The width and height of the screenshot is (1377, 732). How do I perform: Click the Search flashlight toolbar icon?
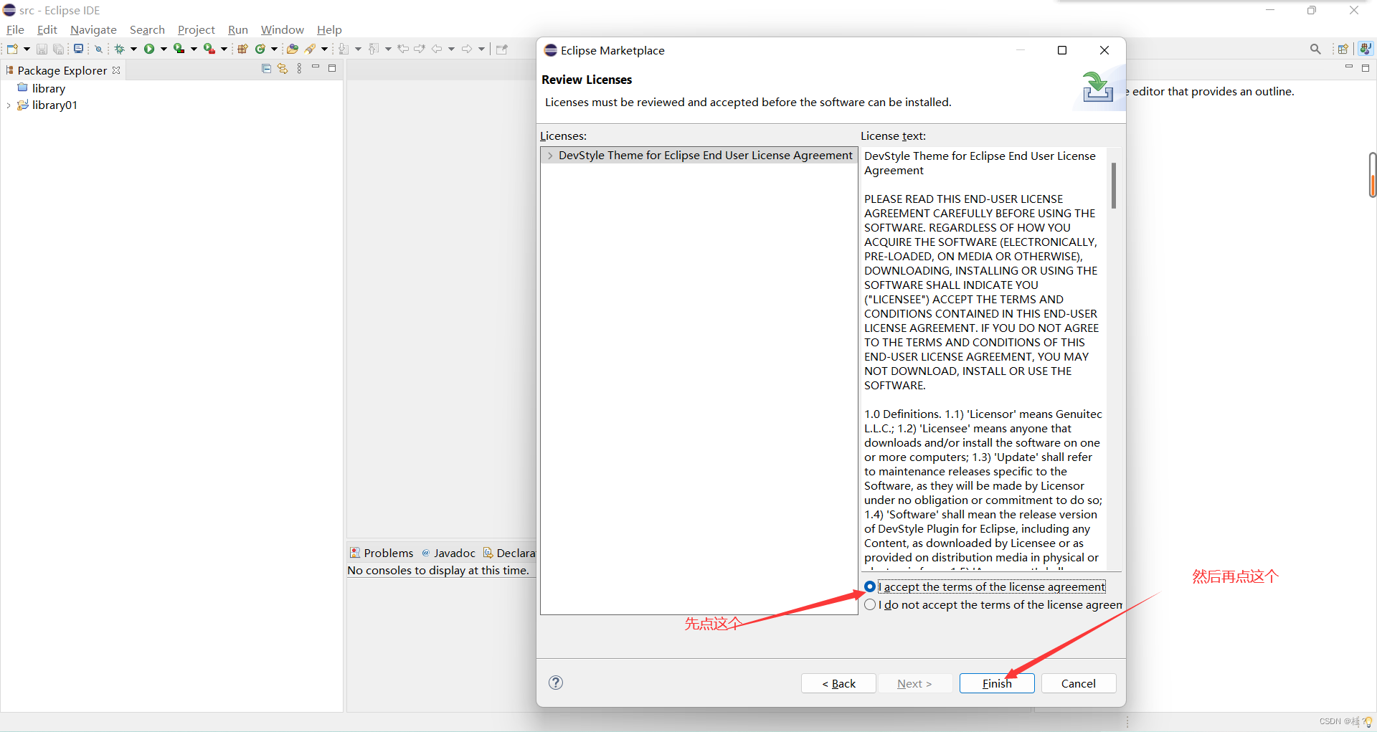tap(311, 49)
